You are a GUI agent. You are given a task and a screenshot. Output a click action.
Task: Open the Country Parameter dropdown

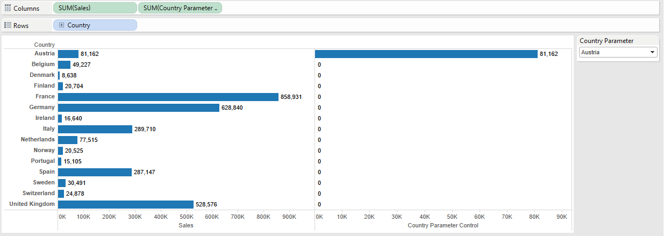point(653,52)
